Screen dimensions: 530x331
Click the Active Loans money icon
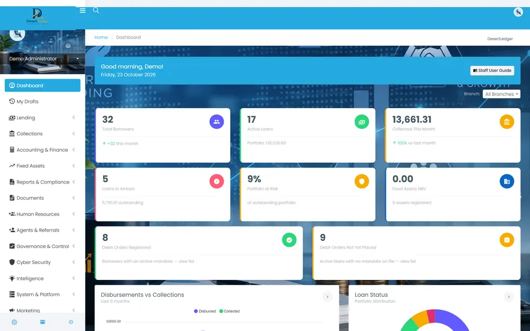[362, 122]
